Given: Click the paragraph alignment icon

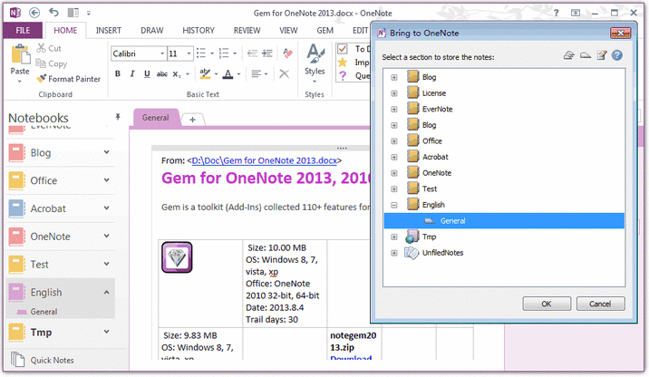Looking at the screenshot, I should [257, 74].
